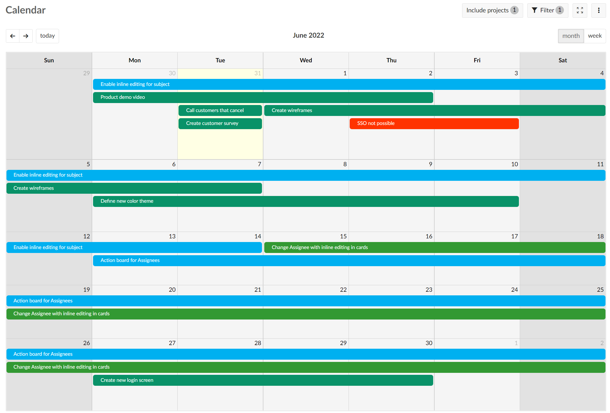
Task: Go to previous month with left arrow
Action: (13, 36)
